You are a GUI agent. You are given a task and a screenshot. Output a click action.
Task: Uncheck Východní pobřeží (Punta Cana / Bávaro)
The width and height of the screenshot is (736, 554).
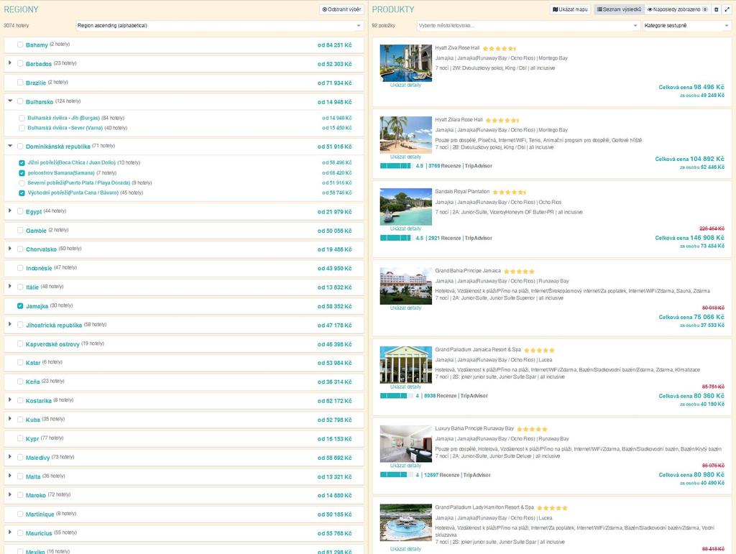click(x=22, y=193)
